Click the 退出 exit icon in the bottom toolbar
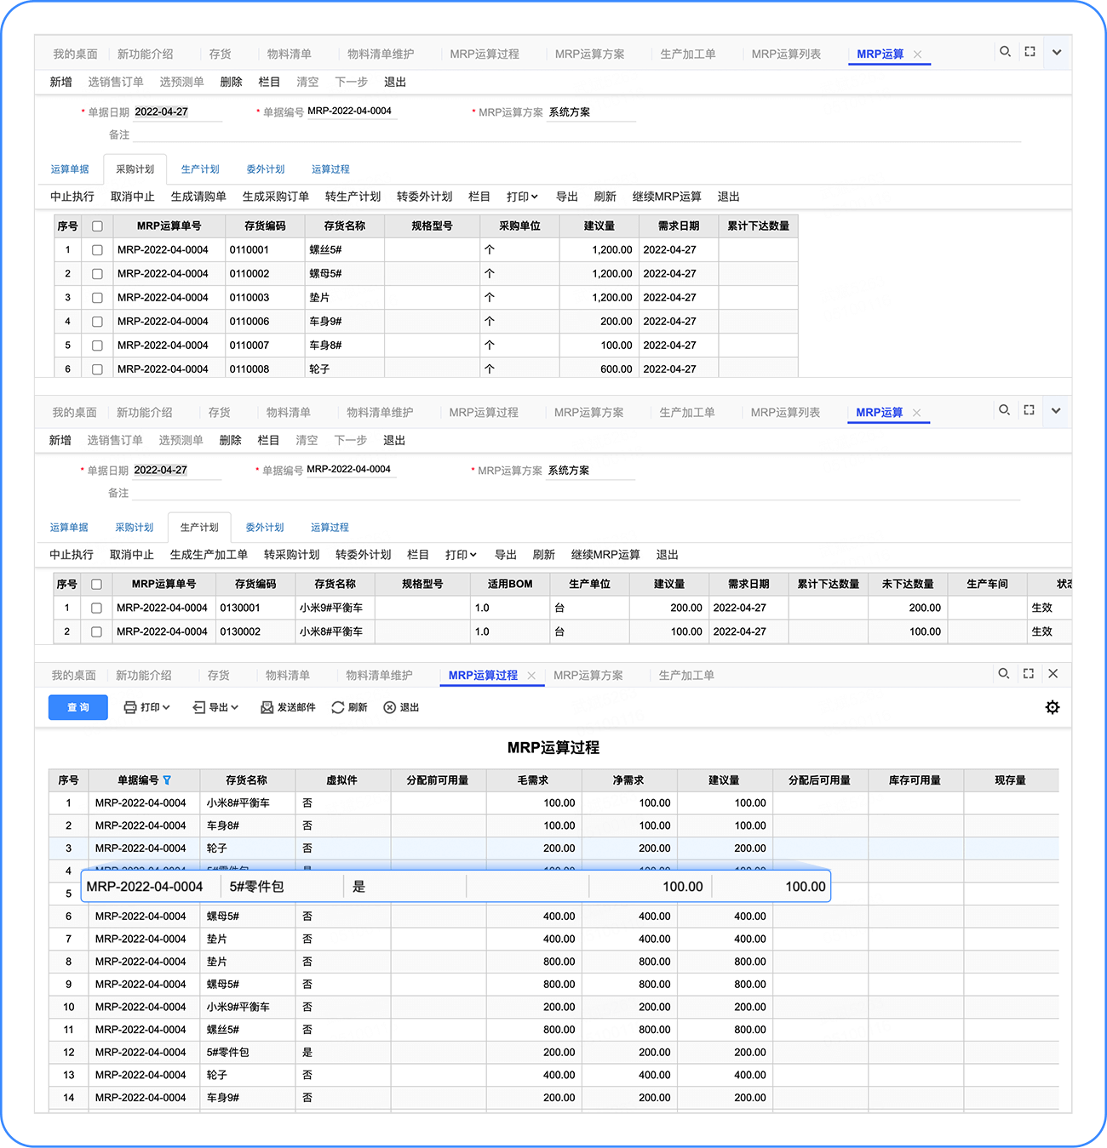This screenshot has height=1148, width=1107. click(x=401, y=707)
